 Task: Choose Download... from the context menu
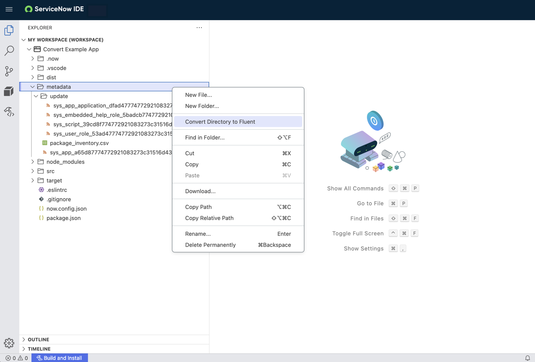pyautogui.click(x=238, y=191)
